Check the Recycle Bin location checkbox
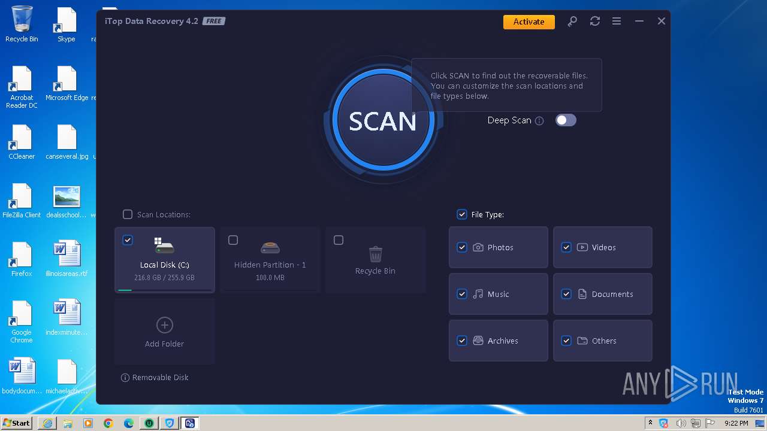This screenshot has width=767, height=431. pos(339,240)
